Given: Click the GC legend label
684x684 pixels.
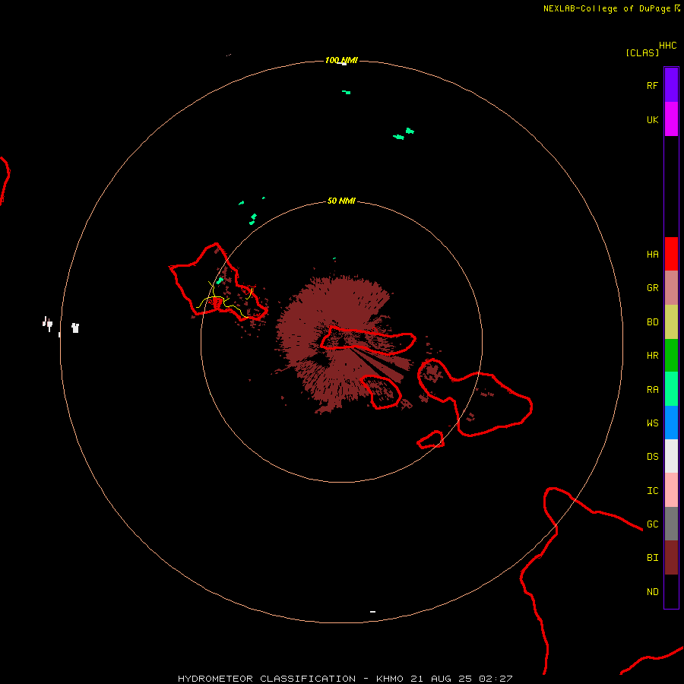Looking at the screenshot, I should [652, 524].
